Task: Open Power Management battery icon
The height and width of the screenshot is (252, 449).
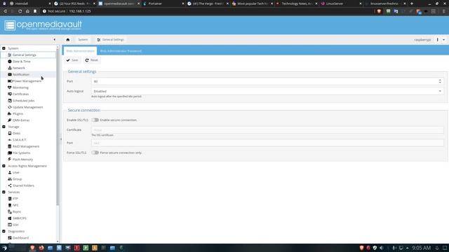Action: 10,81
